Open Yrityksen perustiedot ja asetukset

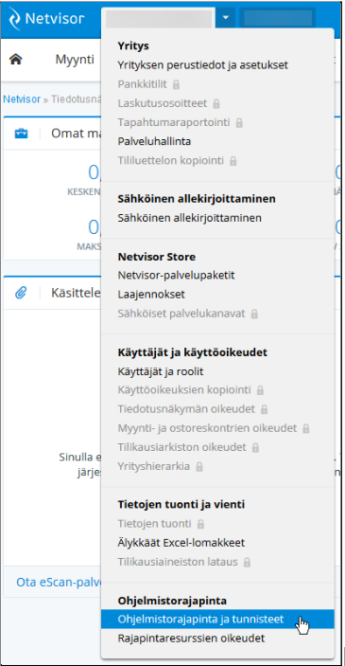coord(202,65)
